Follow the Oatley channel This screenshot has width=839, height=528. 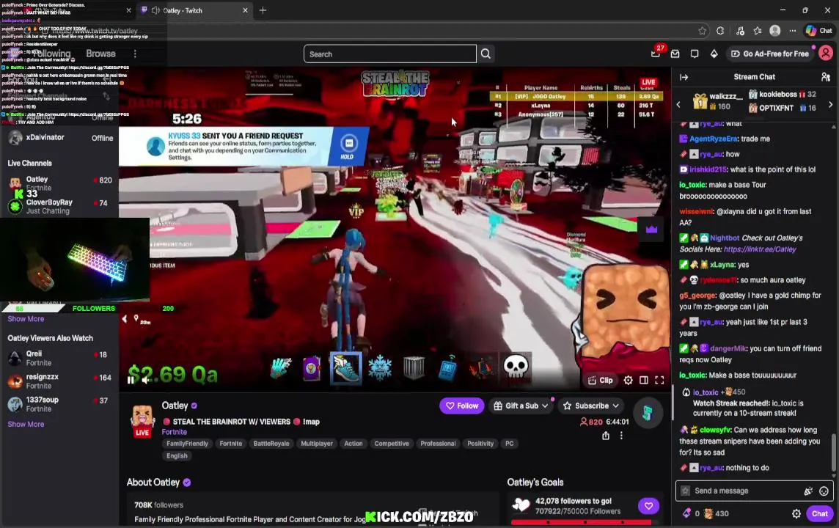[462, 406]
